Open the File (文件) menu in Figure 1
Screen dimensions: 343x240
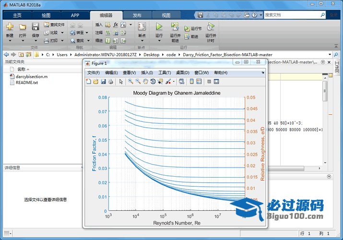(x=94, y=72)
